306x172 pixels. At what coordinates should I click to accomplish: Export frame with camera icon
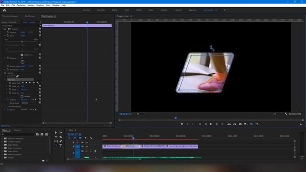click(x=240, y=124)
